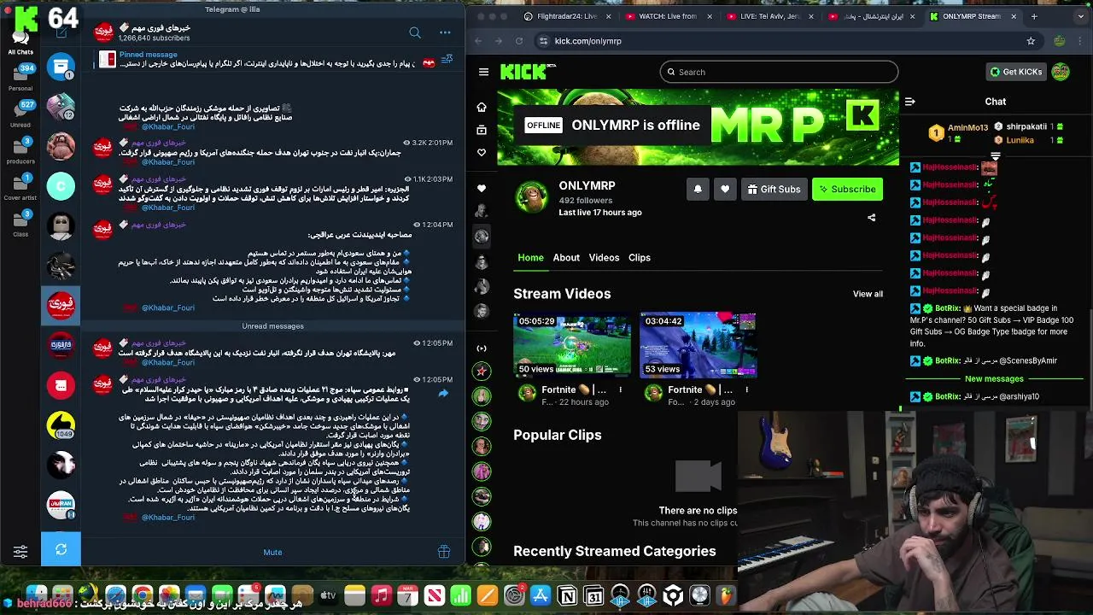Open the Browse icon in Kick sidebar
The height and width of the screenshot is (615, 1093).
click(482, 130)
